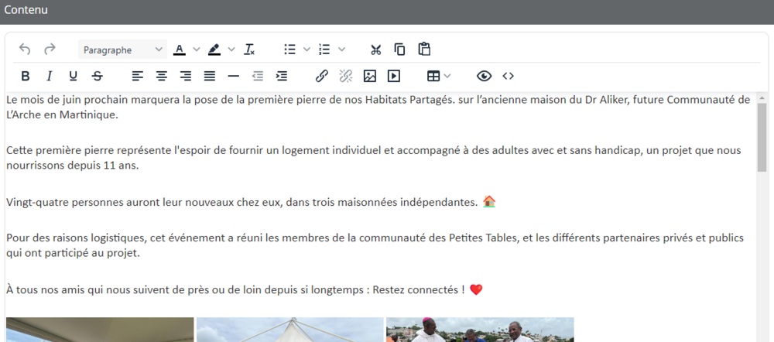Click the 'nourrissons depuis 11 ans.' text
The width and height of the screenshot is (774, 342).
pos(73,166)
